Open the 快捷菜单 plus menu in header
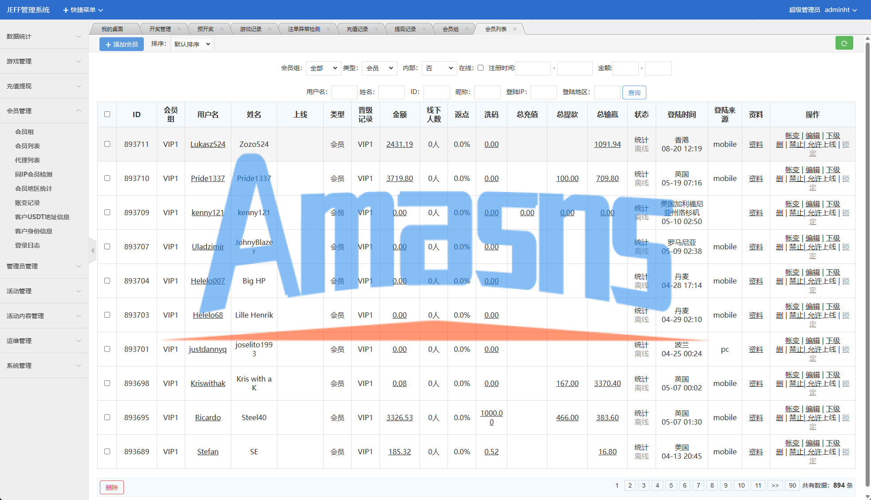 [83, 10]
